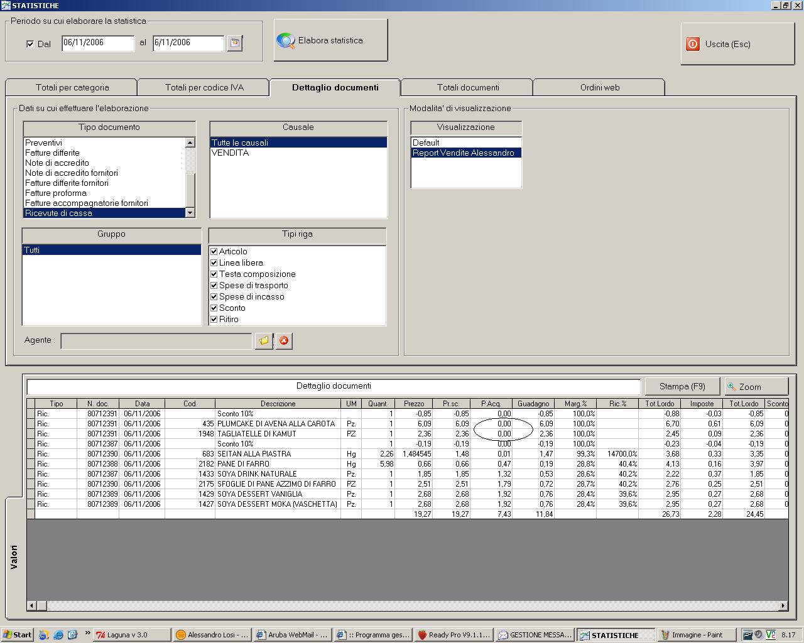Open the Ordini web tab
804x643 pixels.
click(599, 87)
